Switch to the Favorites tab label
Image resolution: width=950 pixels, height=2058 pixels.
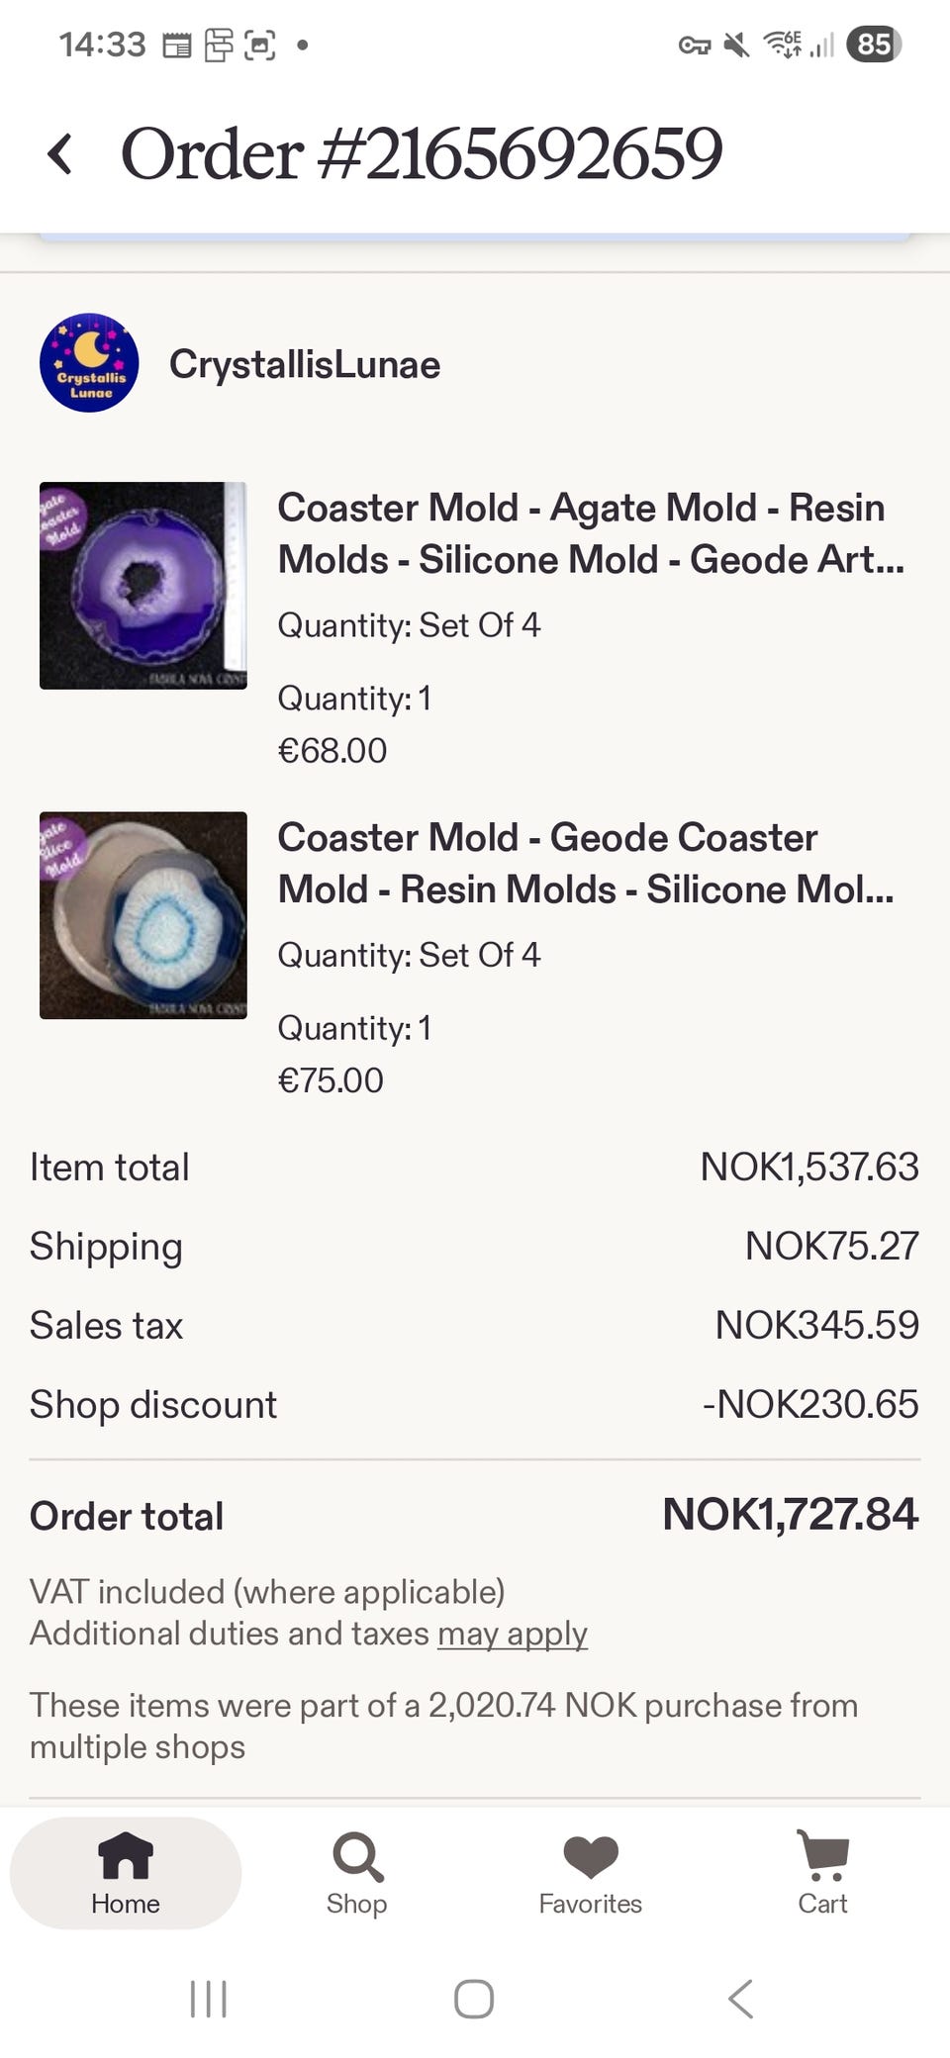(x=590, y=1904)
